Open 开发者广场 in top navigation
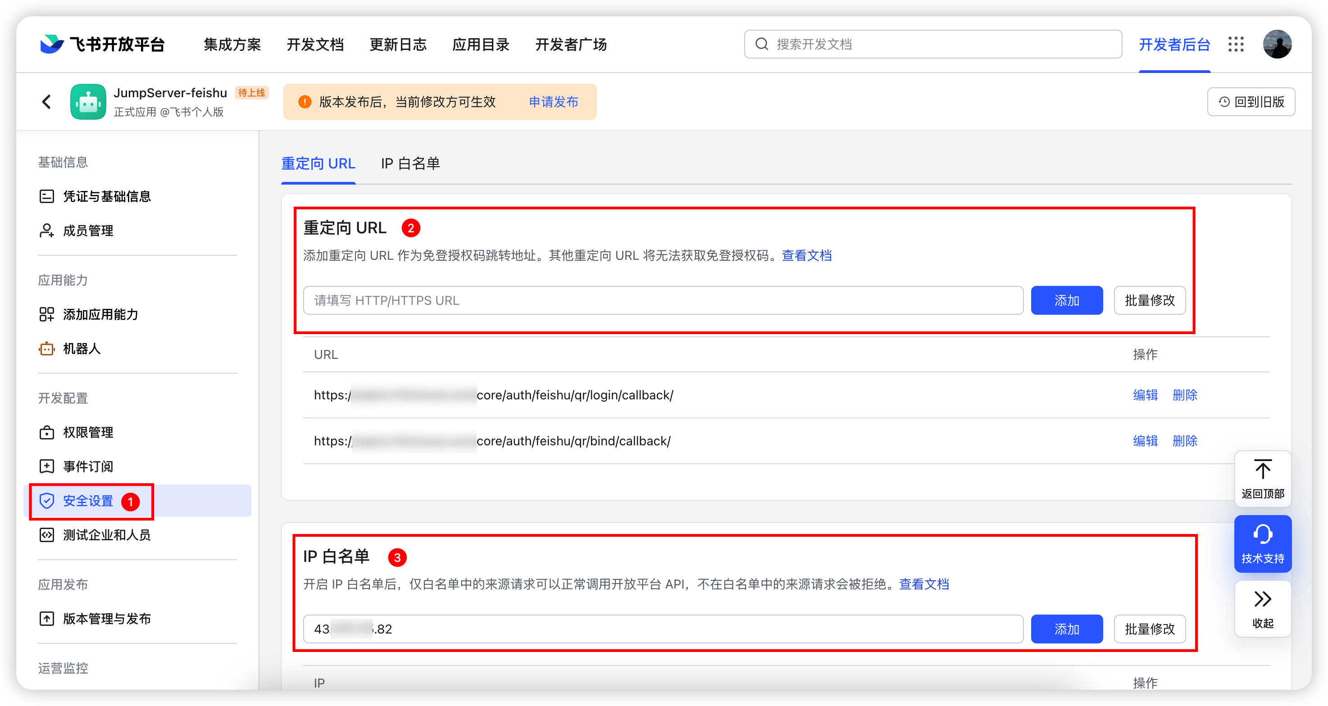The image size is (1328, 706). tap(571, 44)
